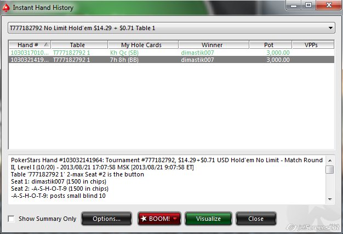
Task: Select hand 1030321419 row
Action: (x=171, y=60)
